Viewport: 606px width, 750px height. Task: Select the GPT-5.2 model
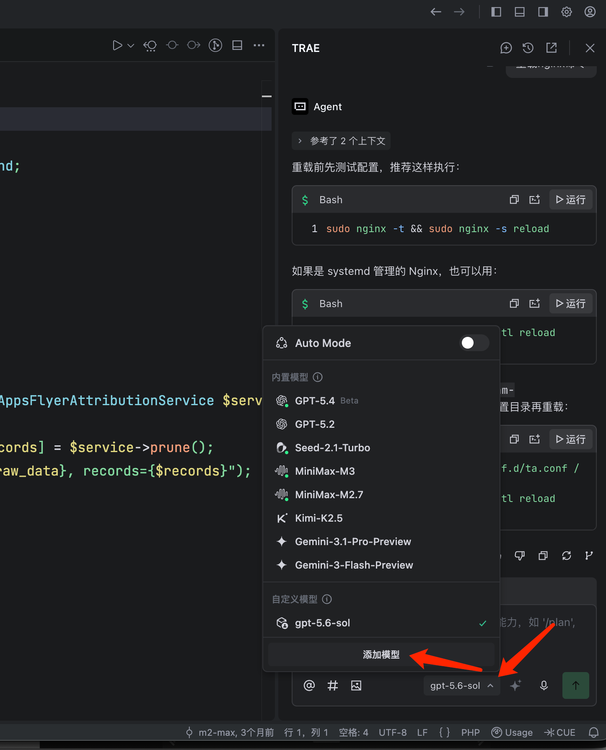click(381, 424)
